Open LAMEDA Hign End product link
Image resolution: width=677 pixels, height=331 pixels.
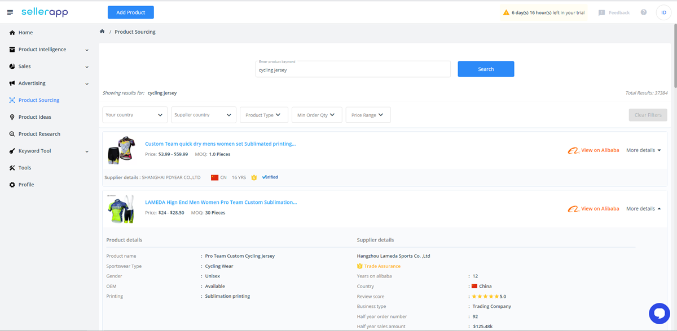pyautogui.click(x=221, y=202)
